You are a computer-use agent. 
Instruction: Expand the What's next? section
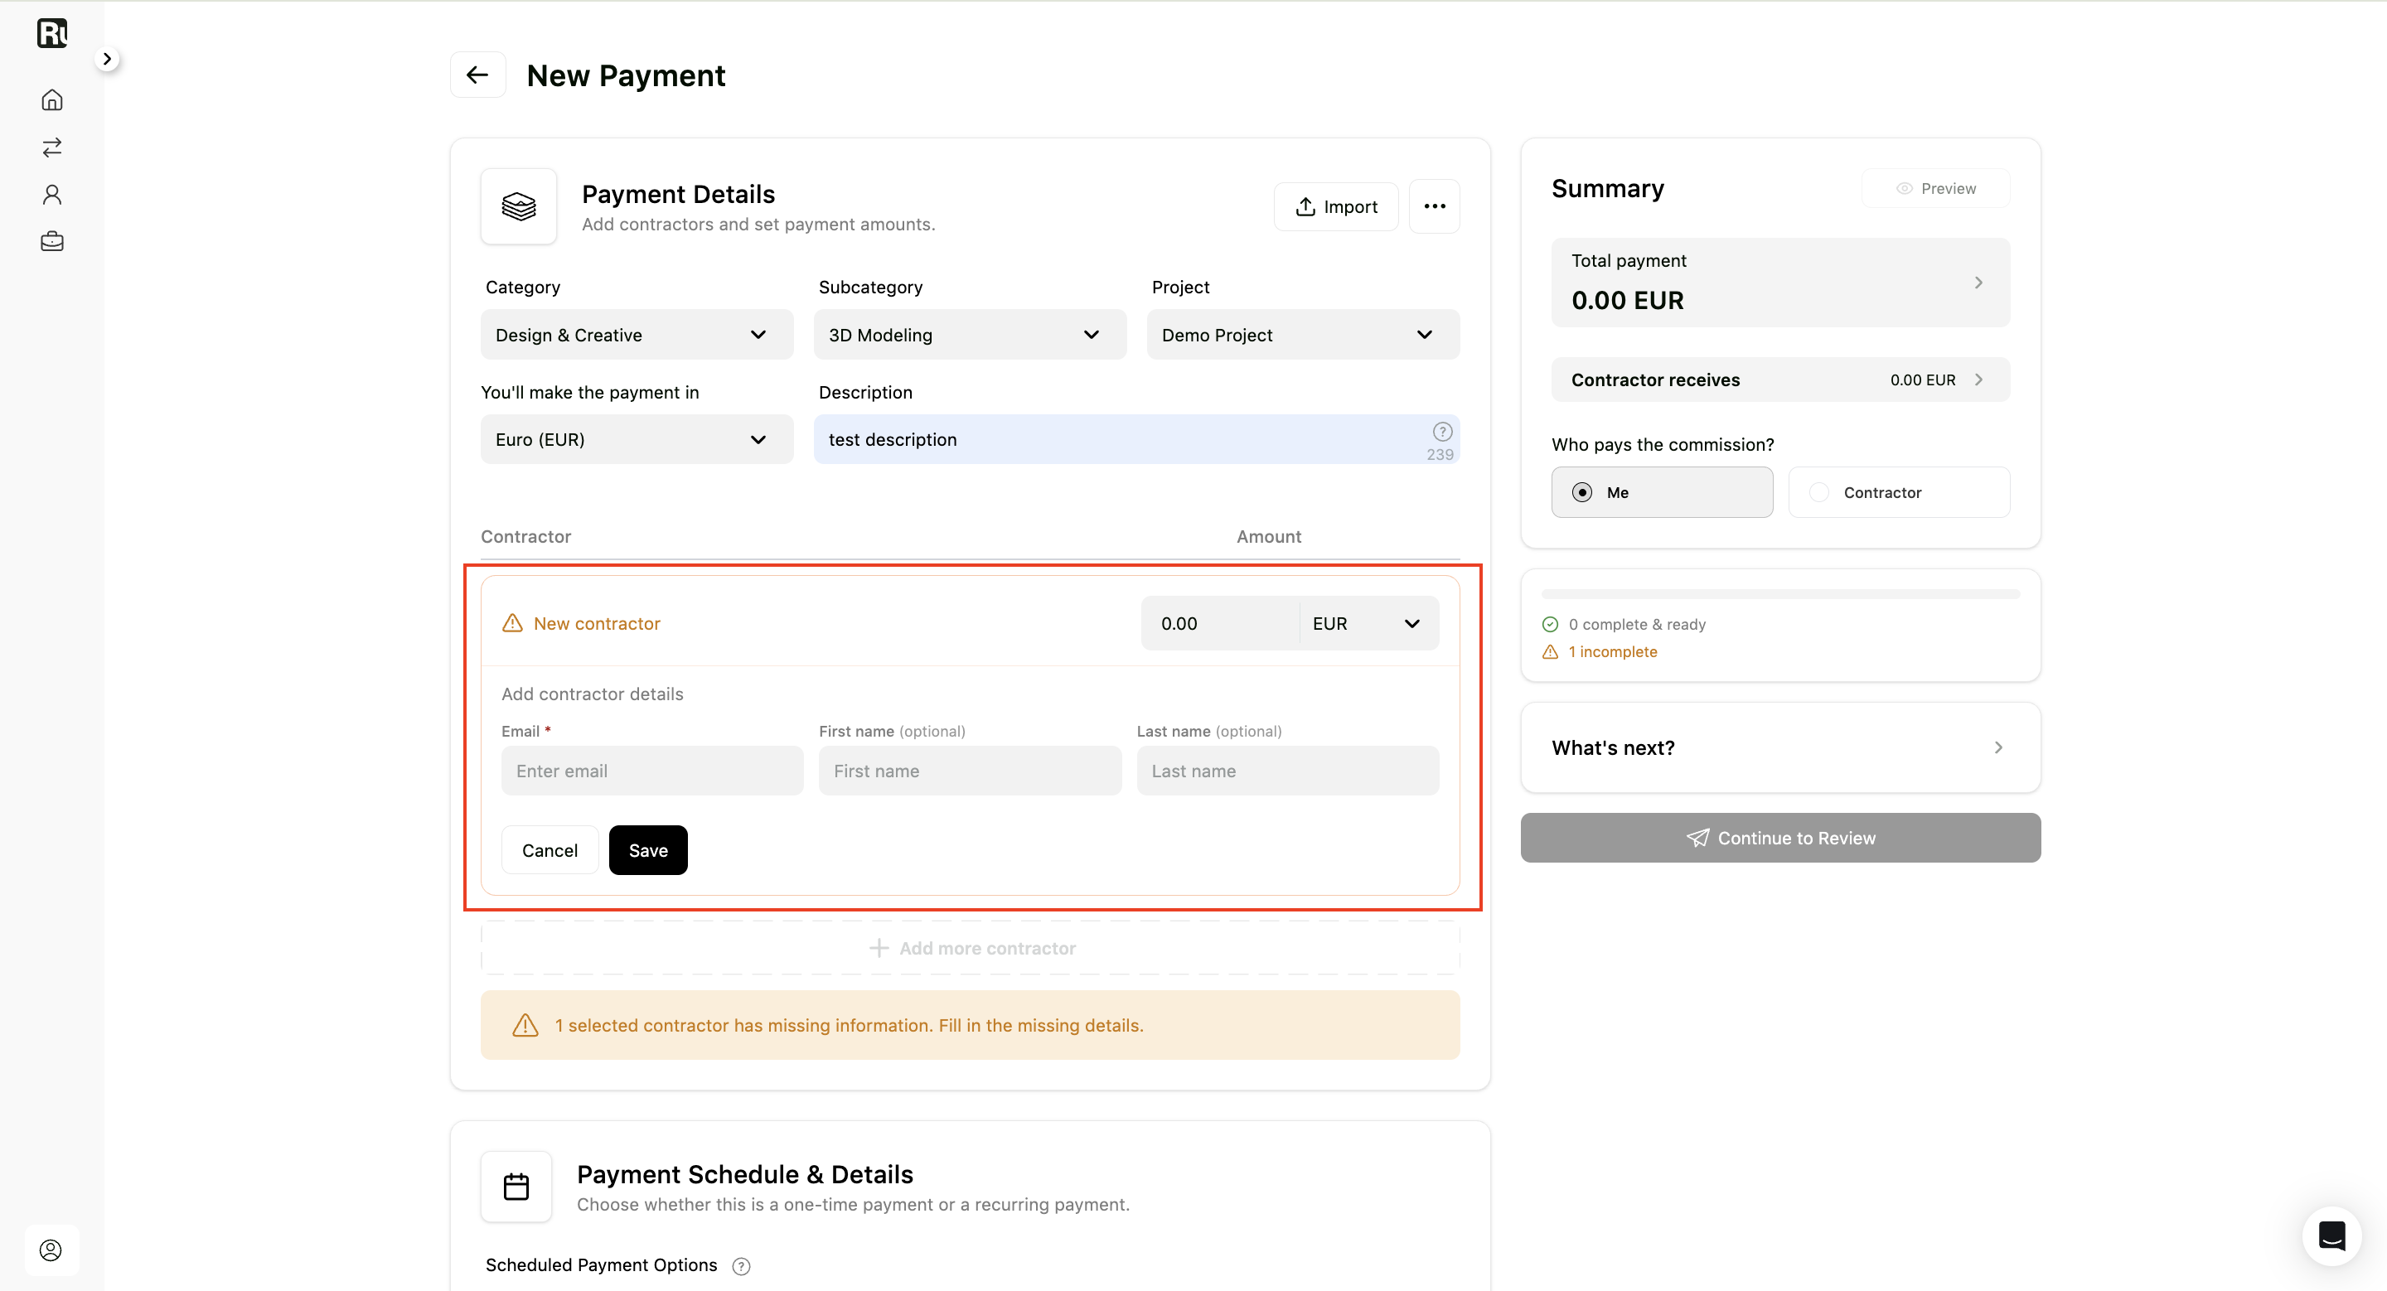tap(1780, 748)
